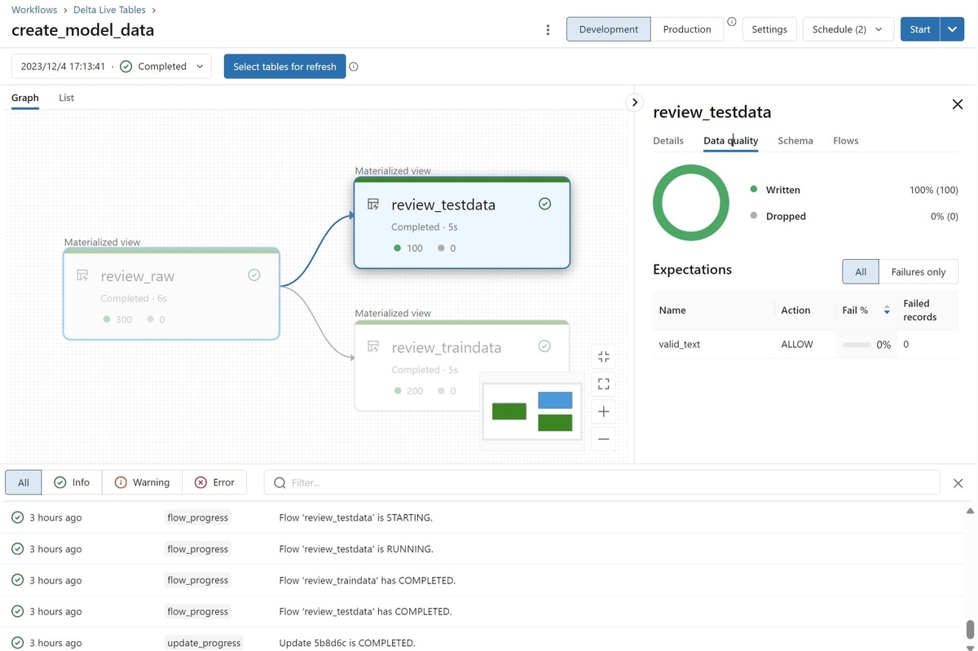
Task: Click the filter search magnifier icon
Action: pyautogui.click(x=280, y=483)
